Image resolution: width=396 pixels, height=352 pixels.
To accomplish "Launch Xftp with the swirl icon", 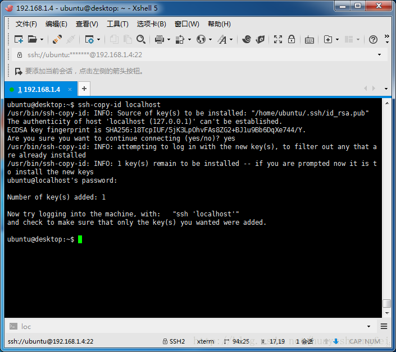I will [x=247, y=39].
